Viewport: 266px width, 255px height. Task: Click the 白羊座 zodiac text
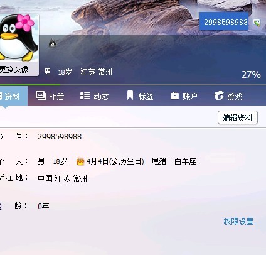coord(186,161)
